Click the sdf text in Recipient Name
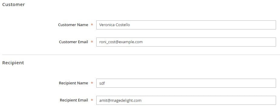Image resolution: width=280 pixels, height=109 pixels. coord(102,83)
